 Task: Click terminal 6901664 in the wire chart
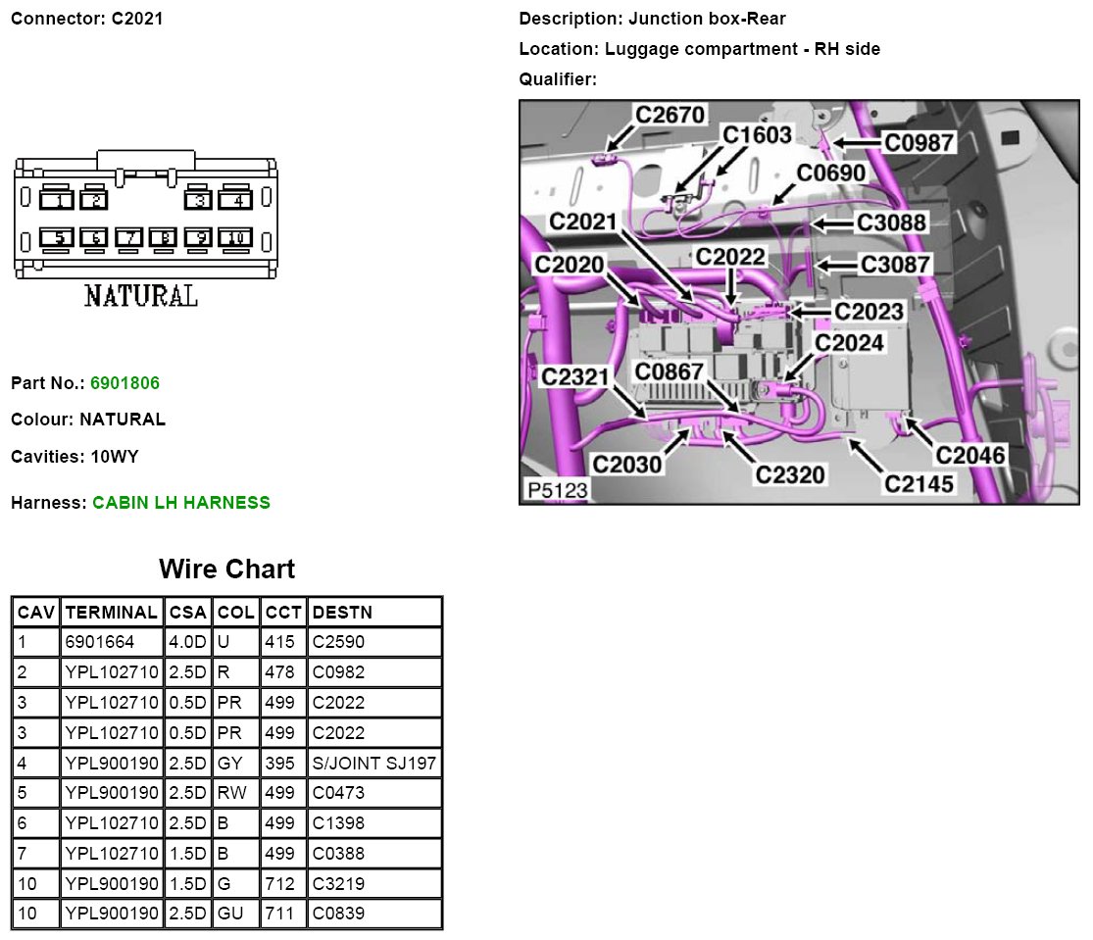point(99,643)
